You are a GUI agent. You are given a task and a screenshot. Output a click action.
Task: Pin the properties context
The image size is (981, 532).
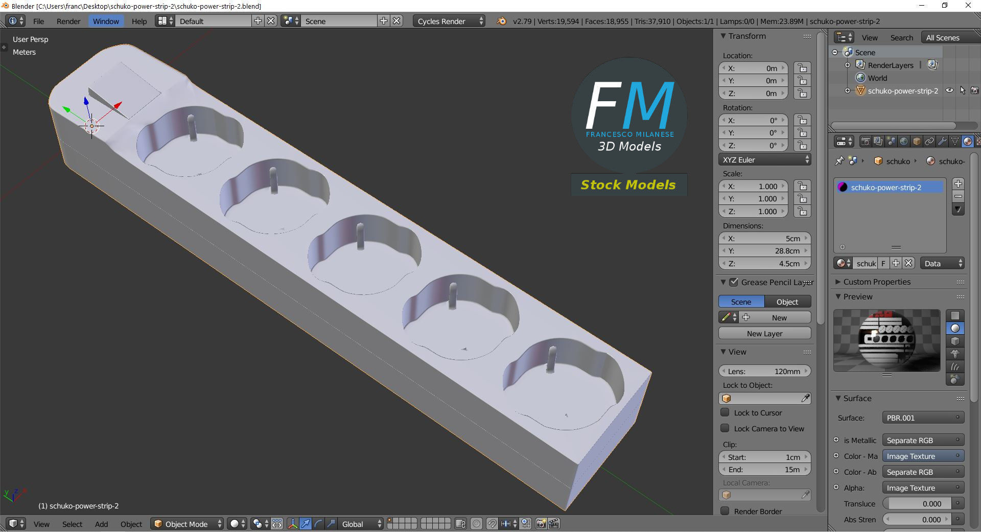point(839,161)
